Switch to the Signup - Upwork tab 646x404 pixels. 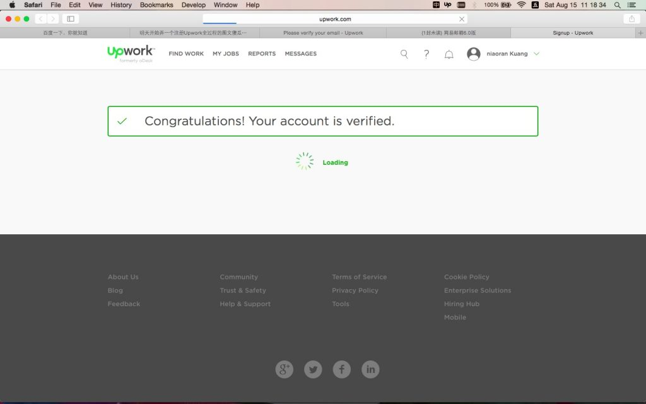tap(572, 32)
